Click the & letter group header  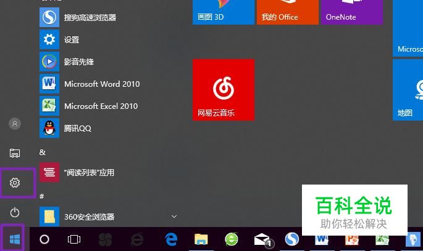pos(43,153)
